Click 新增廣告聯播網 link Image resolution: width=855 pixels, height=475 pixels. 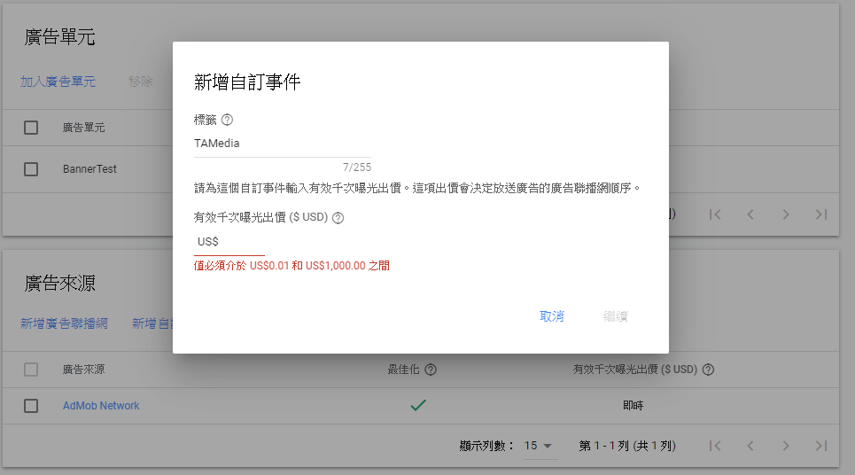[65, 323]
